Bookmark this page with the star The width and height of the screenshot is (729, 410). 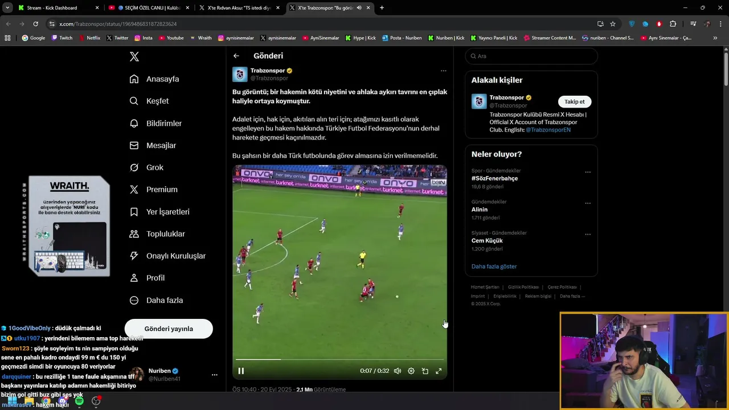click(613, 24)
